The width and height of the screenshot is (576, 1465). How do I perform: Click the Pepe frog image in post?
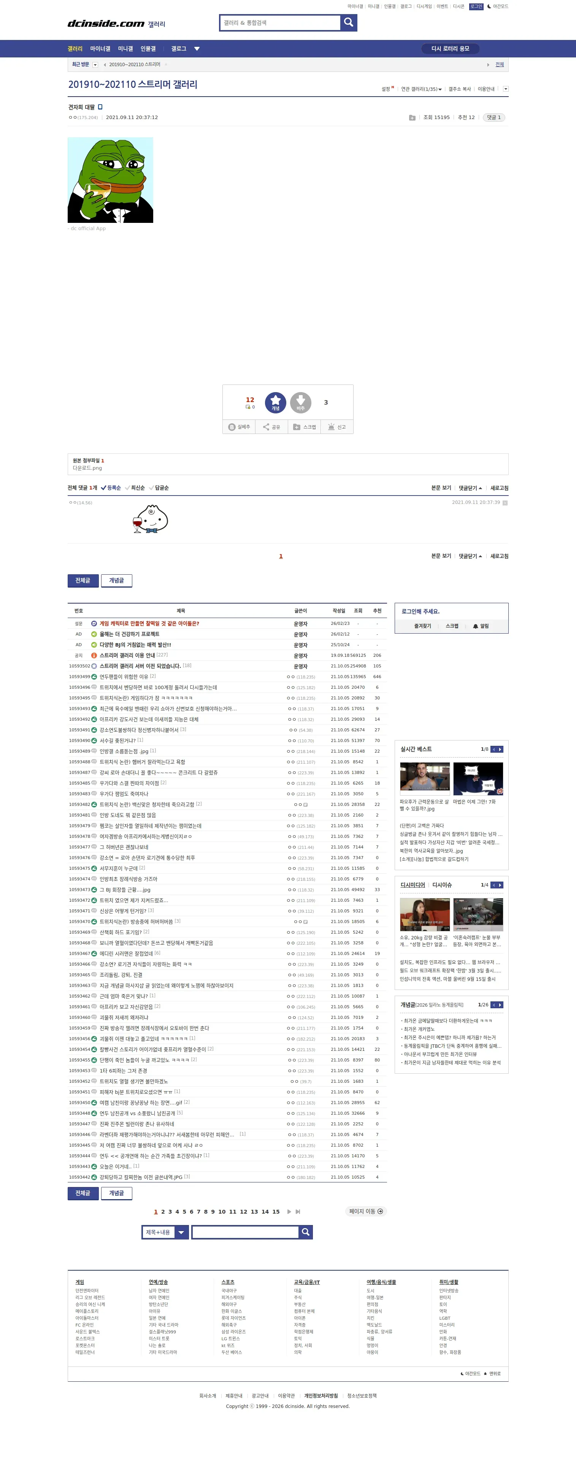click(x=110, y=180)
